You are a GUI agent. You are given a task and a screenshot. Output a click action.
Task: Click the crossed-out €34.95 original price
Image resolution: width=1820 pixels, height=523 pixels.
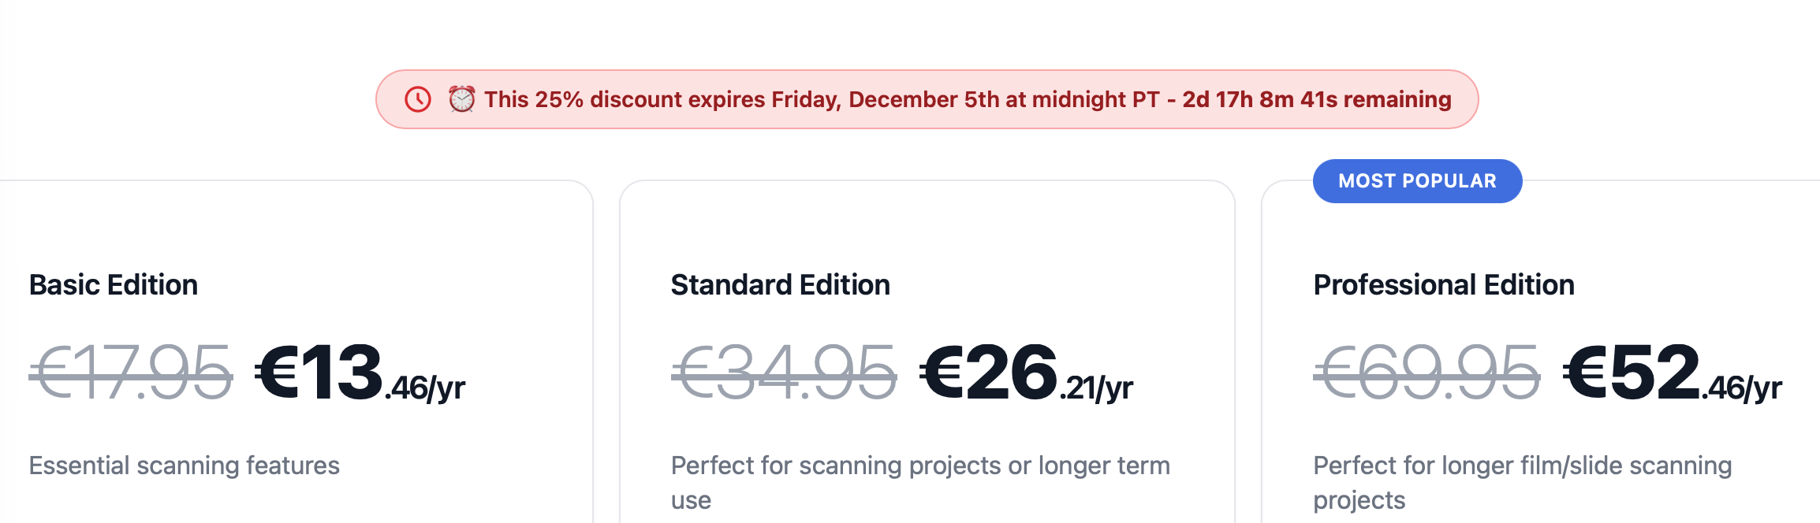(x=784, y=373)
